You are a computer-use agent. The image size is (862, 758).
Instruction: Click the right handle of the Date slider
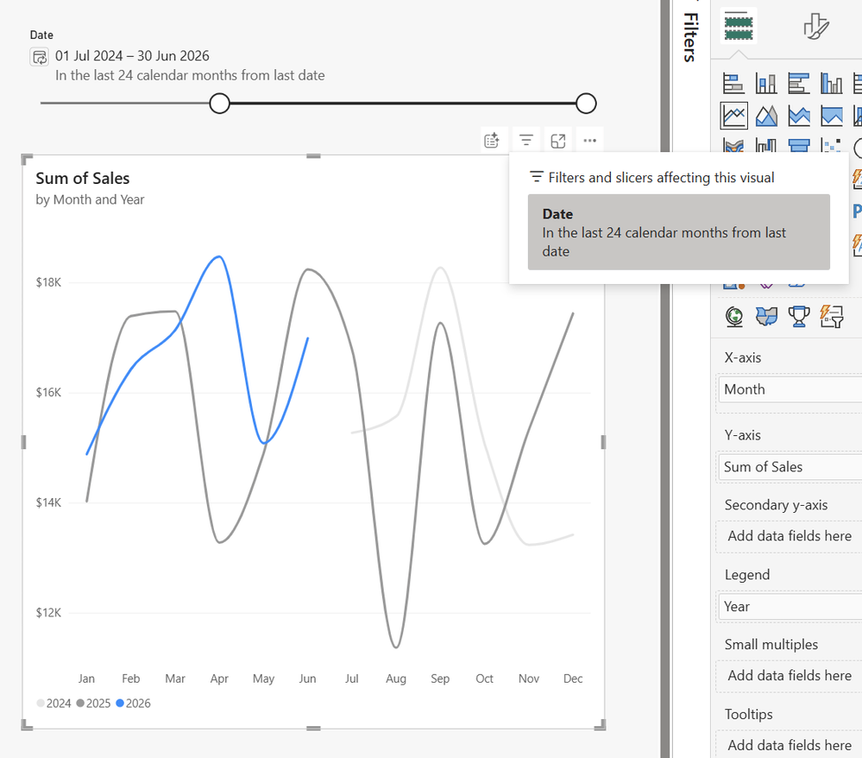[x=586, y=104]
